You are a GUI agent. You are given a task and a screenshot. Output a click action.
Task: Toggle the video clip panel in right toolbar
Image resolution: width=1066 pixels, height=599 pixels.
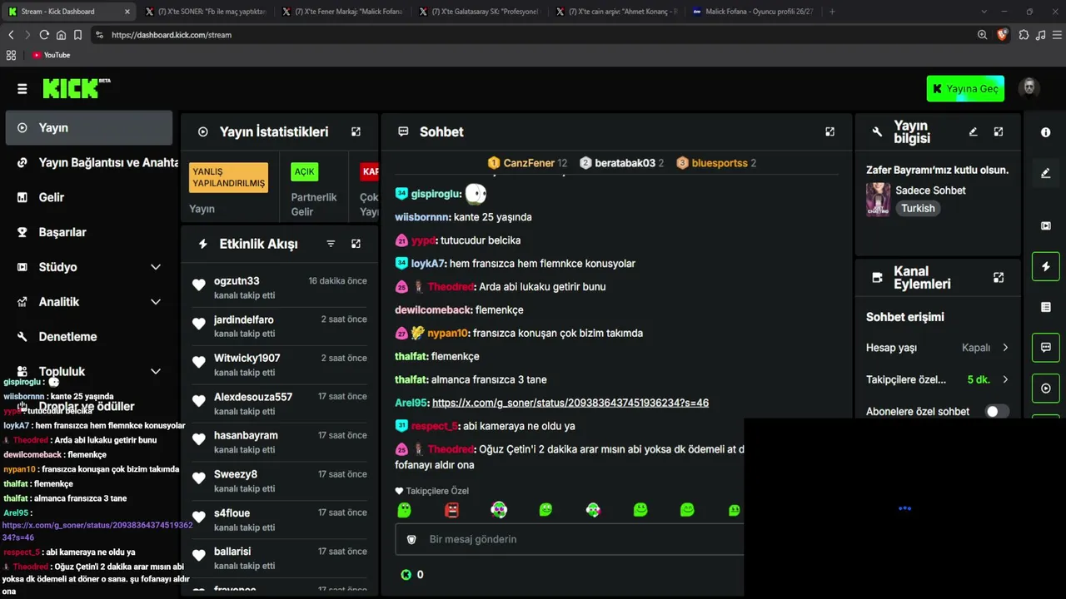coord(1046,225)
